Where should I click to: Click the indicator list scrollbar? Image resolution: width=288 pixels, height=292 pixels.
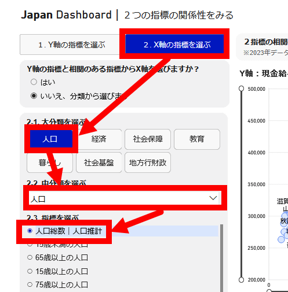click(x=221, y=258)
